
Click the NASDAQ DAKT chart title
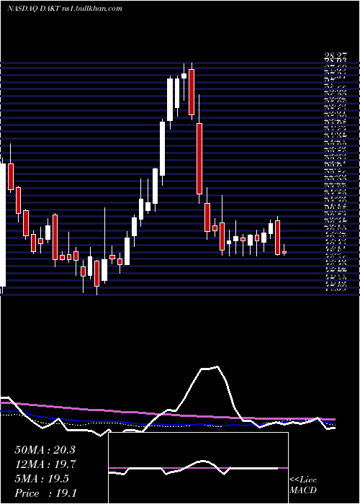click(65, 9)
